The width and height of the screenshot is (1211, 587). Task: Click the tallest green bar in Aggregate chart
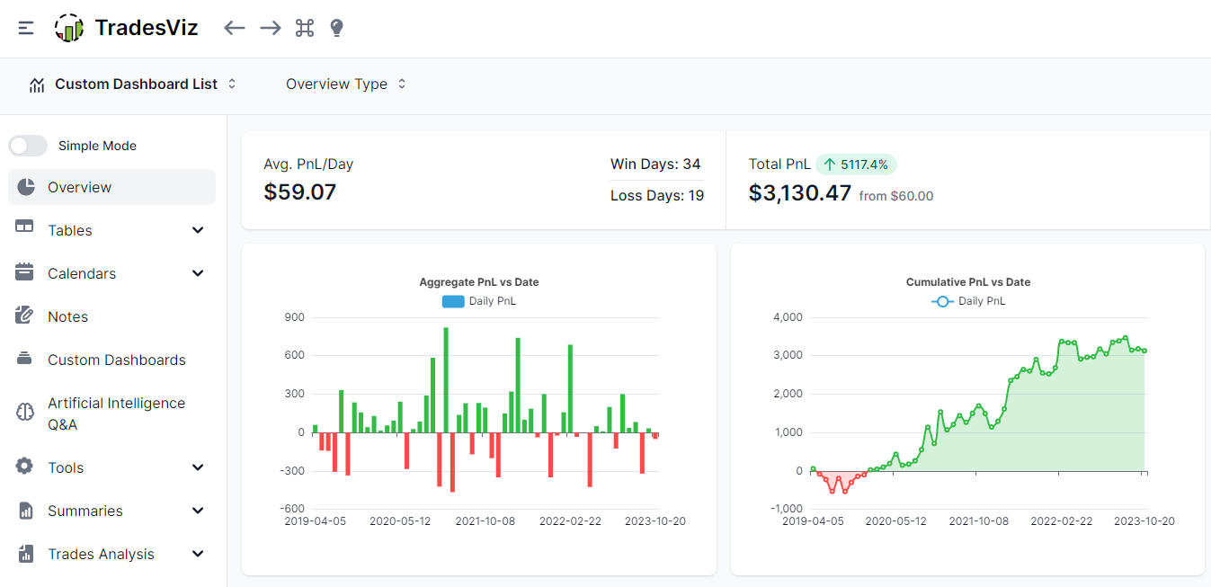tap(446, 379)
